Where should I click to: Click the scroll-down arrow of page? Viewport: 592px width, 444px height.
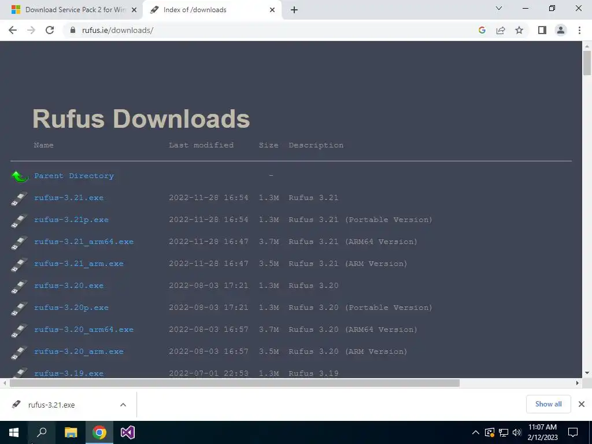(x=587, y=373)
